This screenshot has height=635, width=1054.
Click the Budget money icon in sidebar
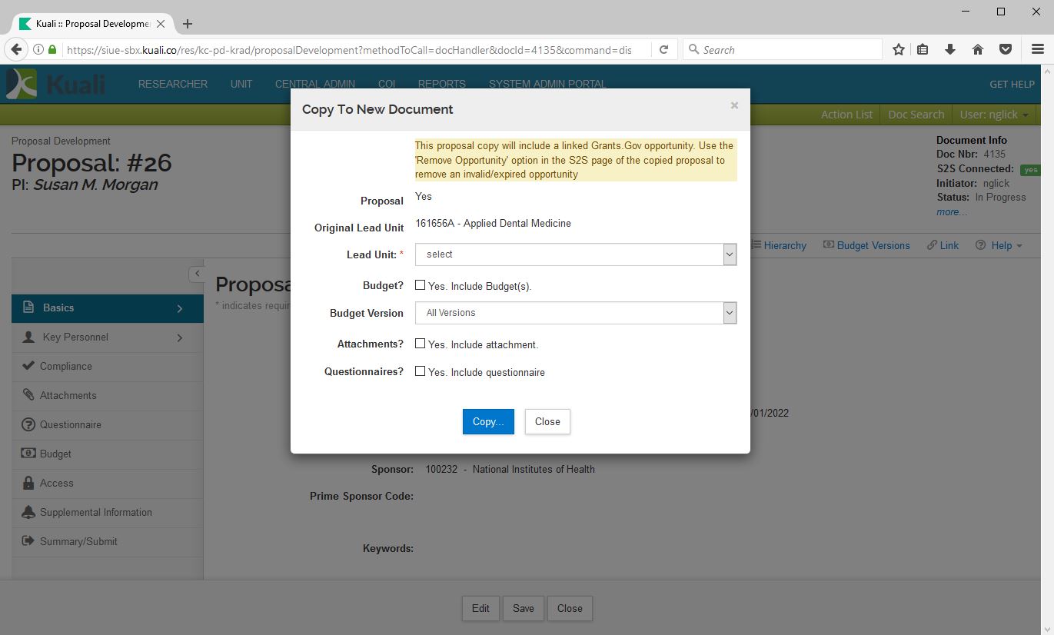pyautogui.click(x=28, y=454)
